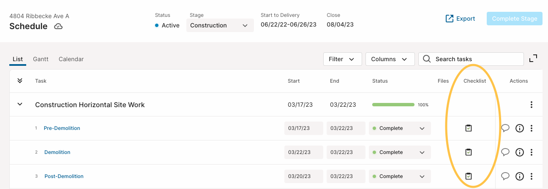The height and width of the screenshot is (189, 548).
Task: Click the cloud sync icon beside Schedule
Action: 58,27
